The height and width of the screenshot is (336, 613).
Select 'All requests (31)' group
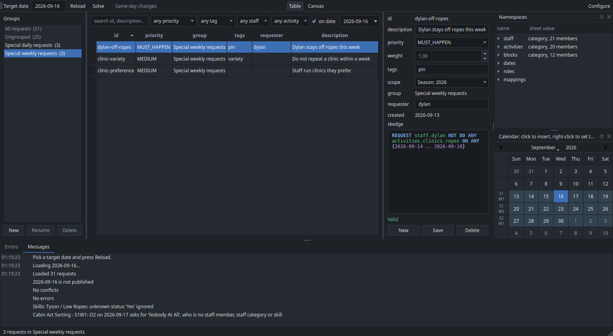pos(43,29)
